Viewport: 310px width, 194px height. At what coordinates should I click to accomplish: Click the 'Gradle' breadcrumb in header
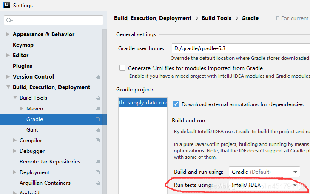click(250, 18)
